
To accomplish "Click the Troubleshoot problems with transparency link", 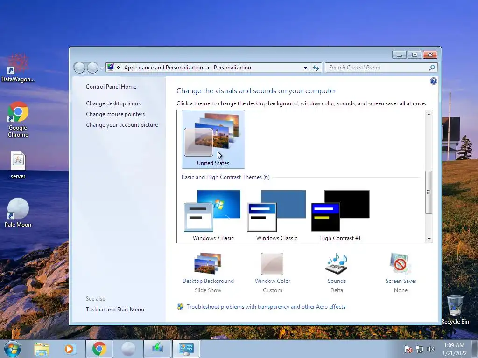I will tap(266, 307).
